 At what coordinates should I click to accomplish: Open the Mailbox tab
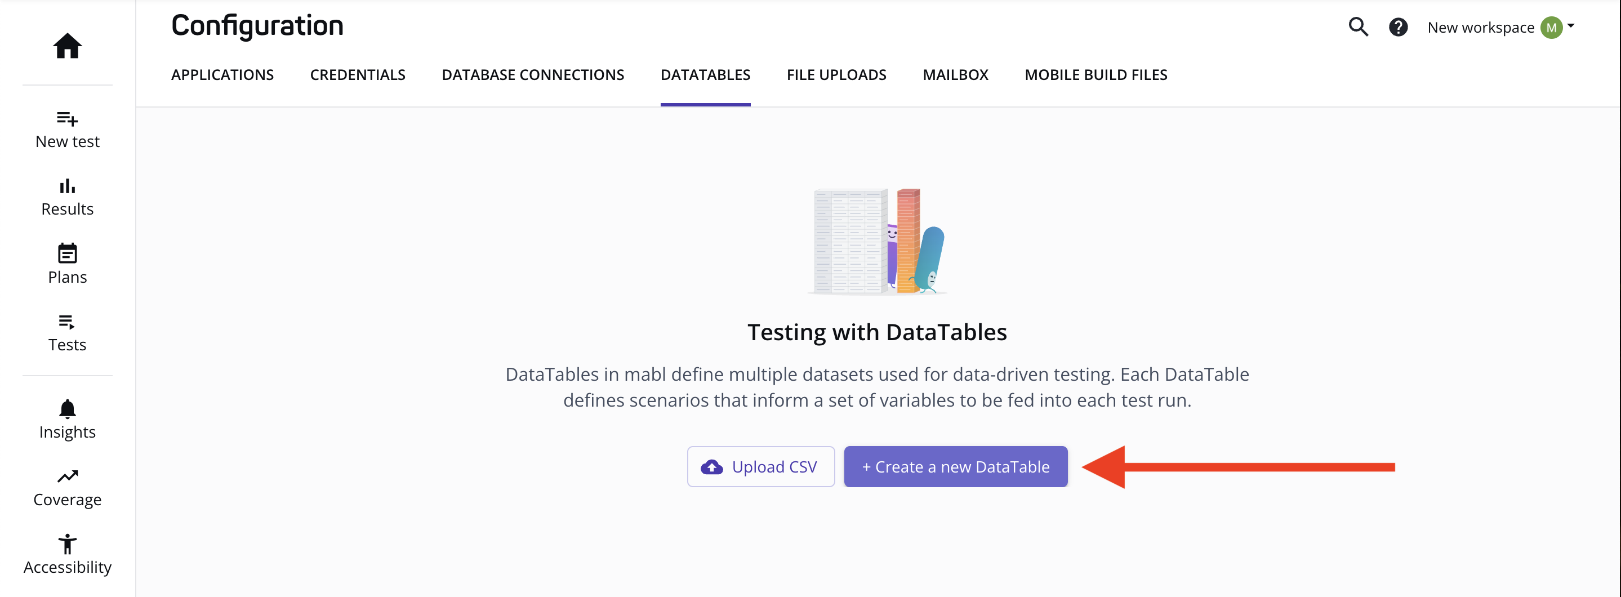(x=955, y=75)
